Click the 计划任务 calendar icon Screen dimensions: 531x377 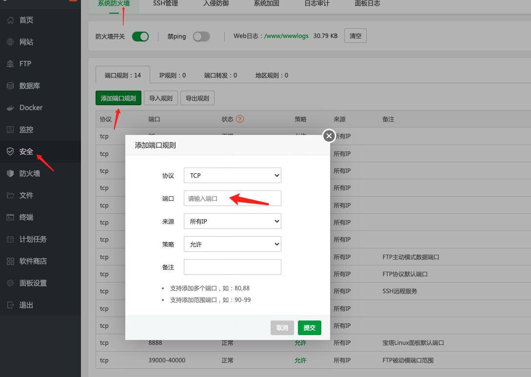pos(11,239)
